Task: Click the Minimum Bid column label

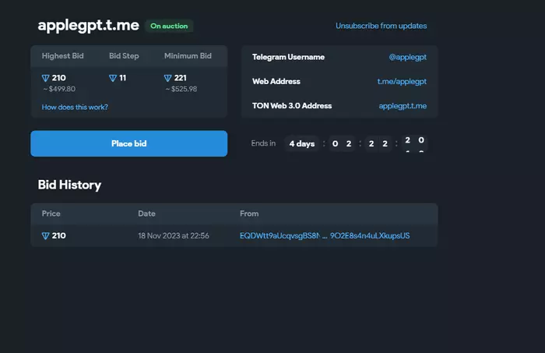Action: [x=188, y=56]
